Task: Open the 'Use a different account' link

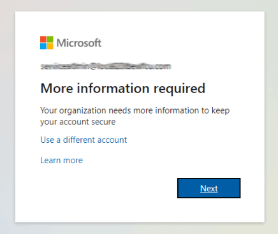Action: click(84, 140)
